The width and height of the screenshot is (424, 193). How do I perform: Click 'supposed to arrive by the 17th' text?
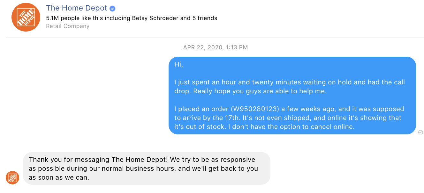coord(289,113)
